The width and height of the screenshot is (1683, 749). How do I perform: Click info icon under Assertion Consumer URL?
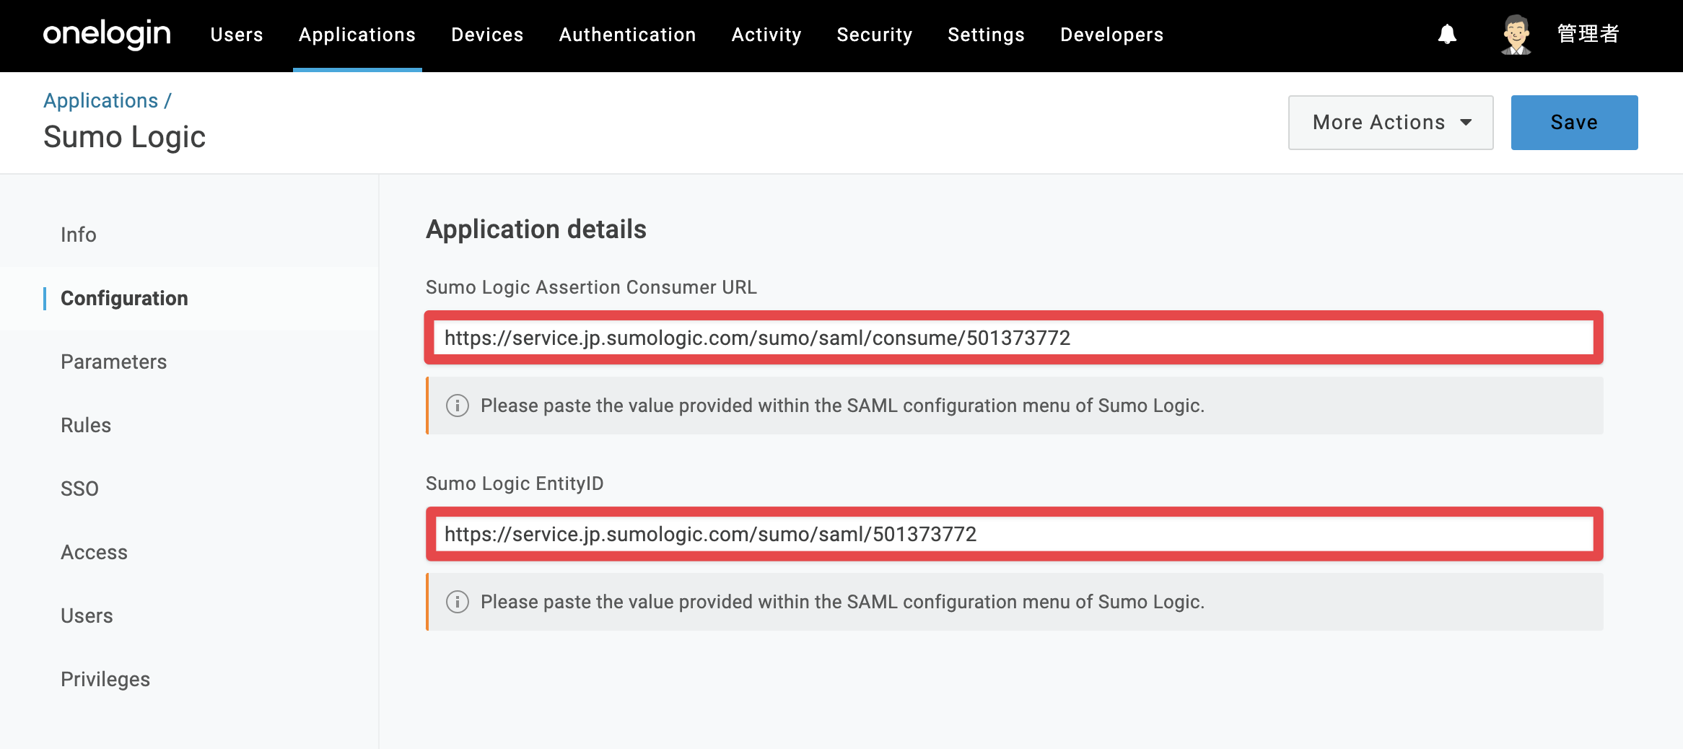click(x=458, y=406)
